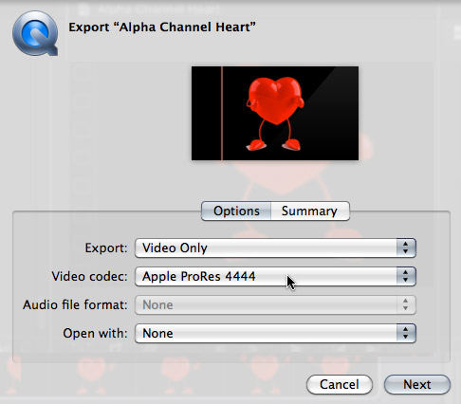This screenshot has height=404, width=461.
Task: Switch to the Options tab
Action: coord(236,211)
